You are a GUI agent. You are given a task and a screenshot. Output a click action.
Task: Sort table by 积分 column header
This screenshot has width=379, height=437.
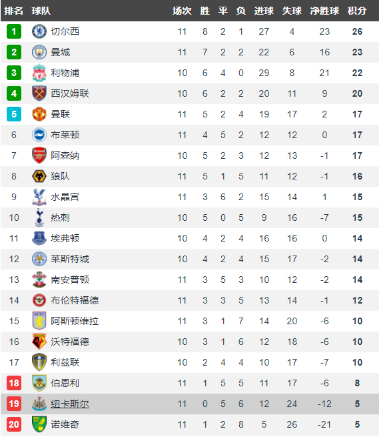click(357, 11)
